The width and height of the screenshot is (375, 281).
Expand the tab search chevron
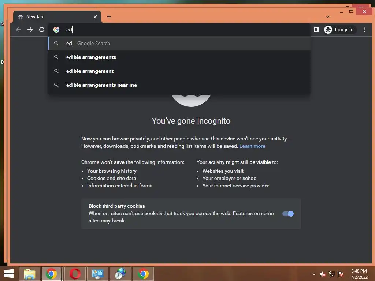point(328,17)
